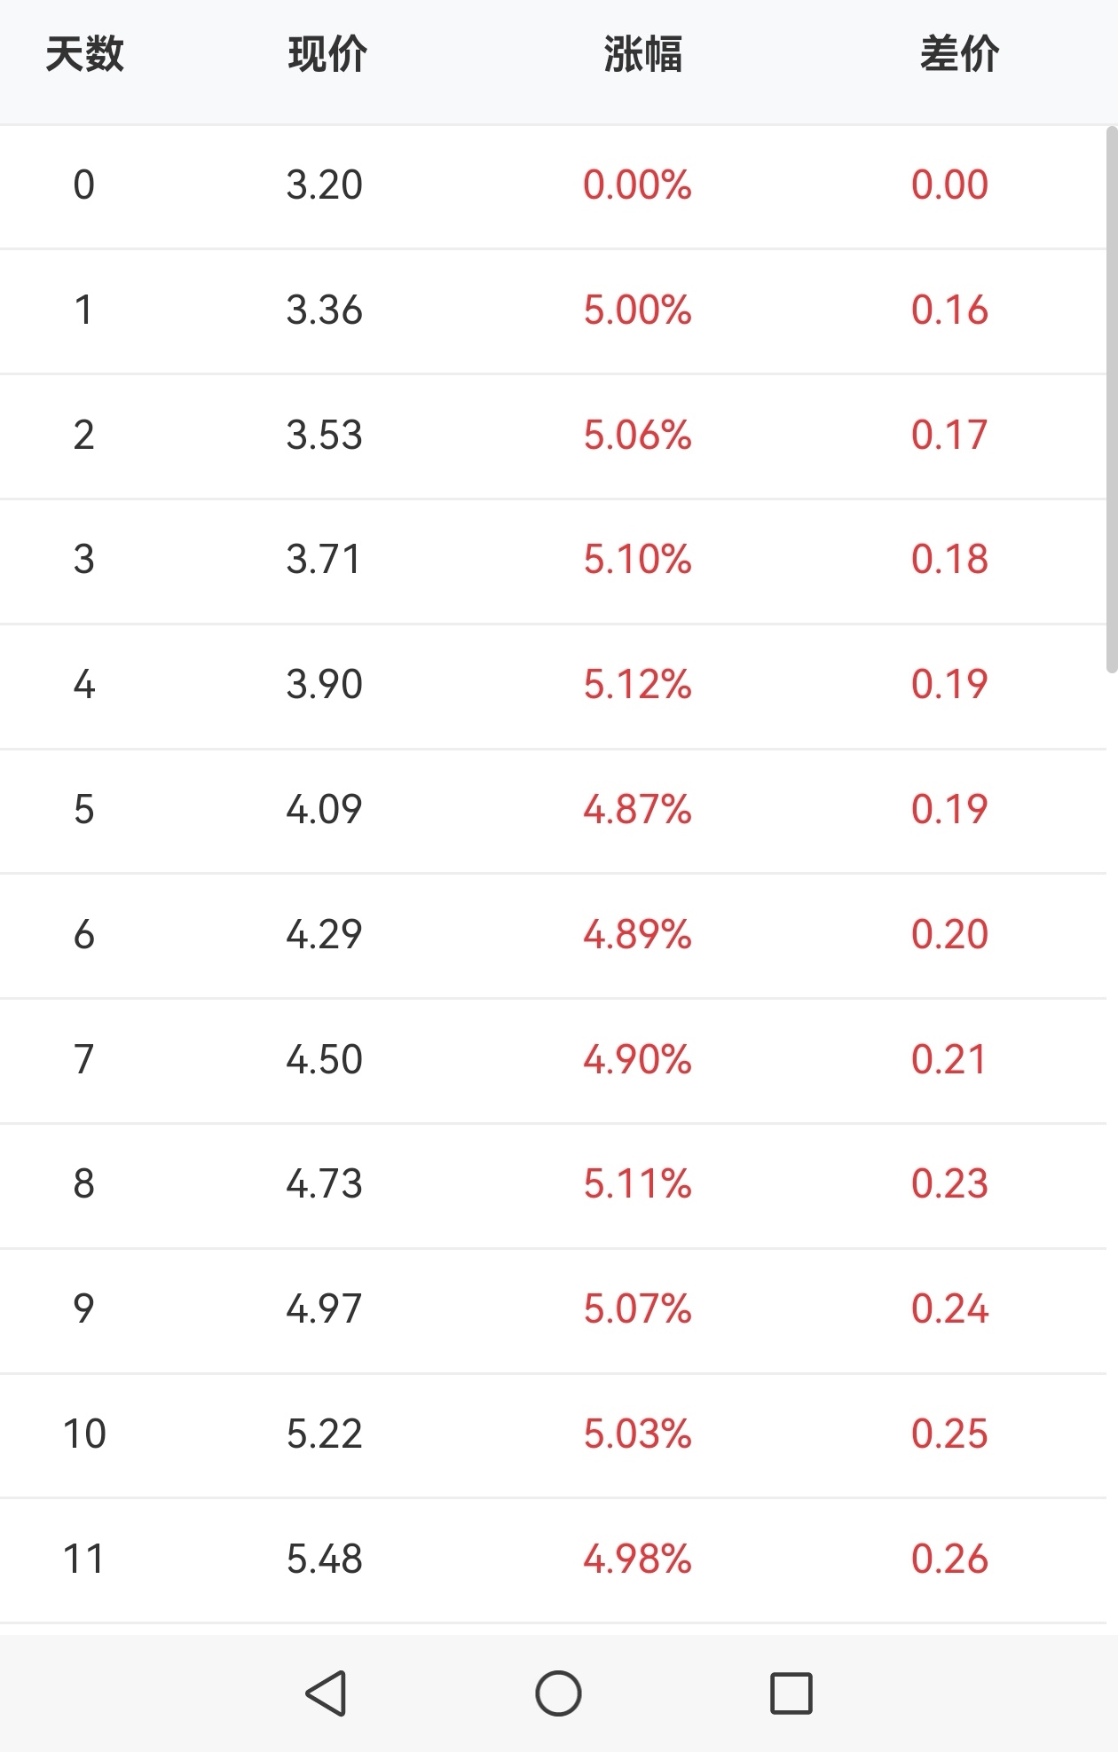Screen dimensions: 1118x1752
Task: Select the 涨幅 column header
Action: (642, 55)
